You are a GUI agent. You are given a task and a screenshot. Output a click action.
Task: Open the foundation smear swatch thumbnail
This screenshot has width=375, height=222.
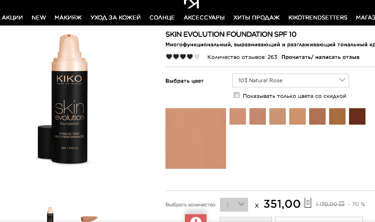coord(89,219)
